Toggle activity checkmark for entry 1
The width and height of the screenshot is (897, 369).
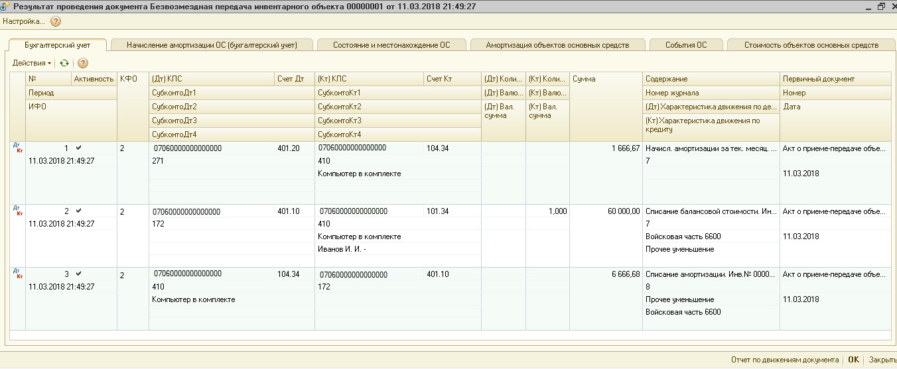[79, 148]
